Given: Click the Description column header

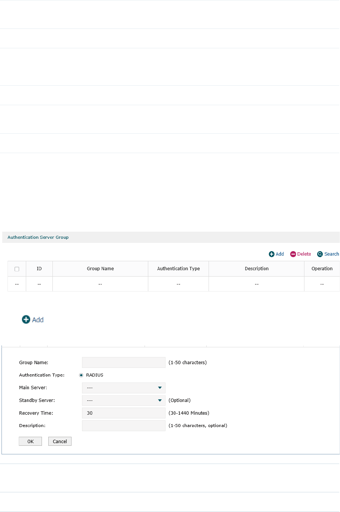Looking at the screenshot, I should (x=256, y=269).
